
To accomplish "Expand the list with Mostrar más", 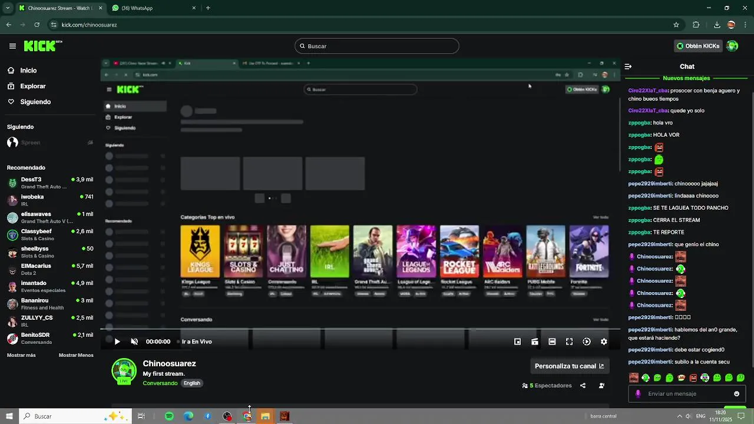I will pyautogui.click(x=21, y=355).
